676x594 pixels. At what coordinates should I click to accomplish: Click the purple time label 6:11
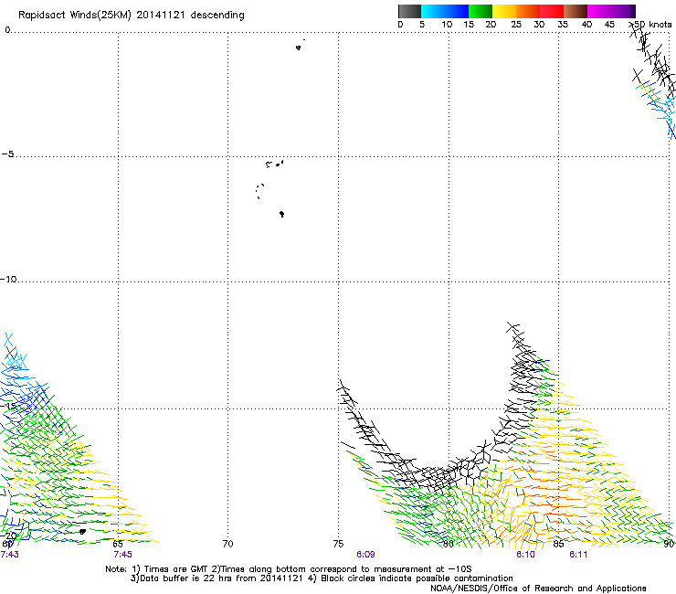(x=578, y=555)
